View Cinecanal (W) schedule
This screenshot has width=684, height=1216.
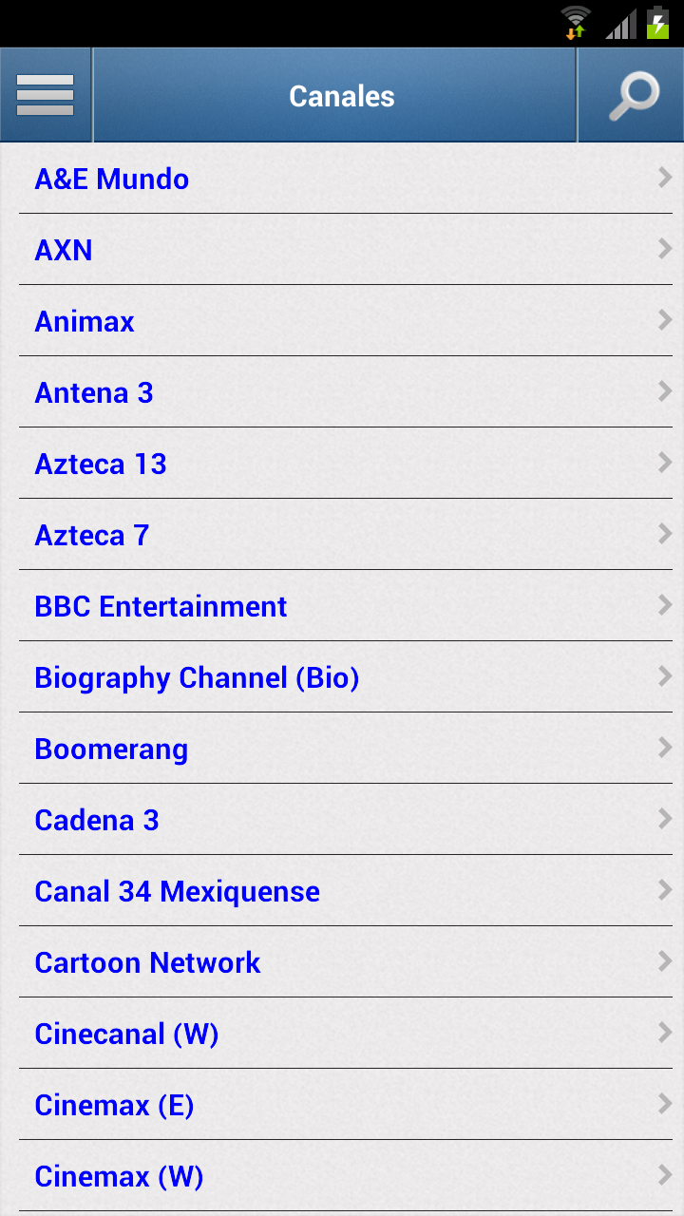point(126,1034)
